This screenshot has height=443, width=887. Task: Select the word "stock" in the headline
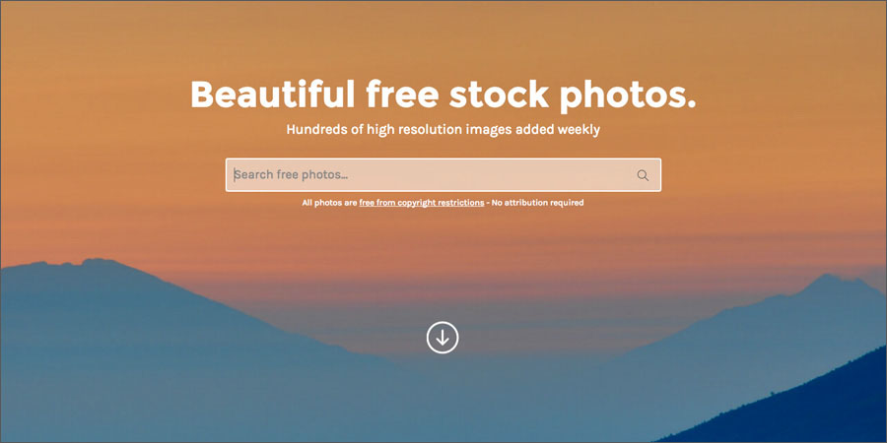click(x=499, y=95)
